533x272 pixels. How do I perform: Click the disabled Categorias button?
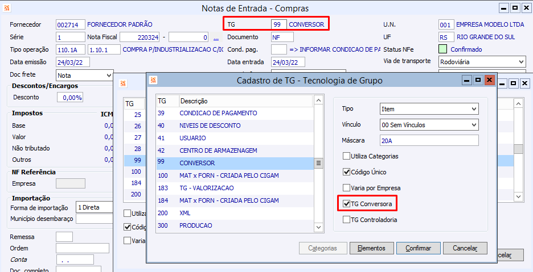pyautogui.click(x=322, y=248)
